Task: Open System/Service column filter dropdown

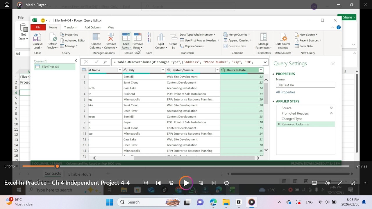Action: [x=217, y=70]
